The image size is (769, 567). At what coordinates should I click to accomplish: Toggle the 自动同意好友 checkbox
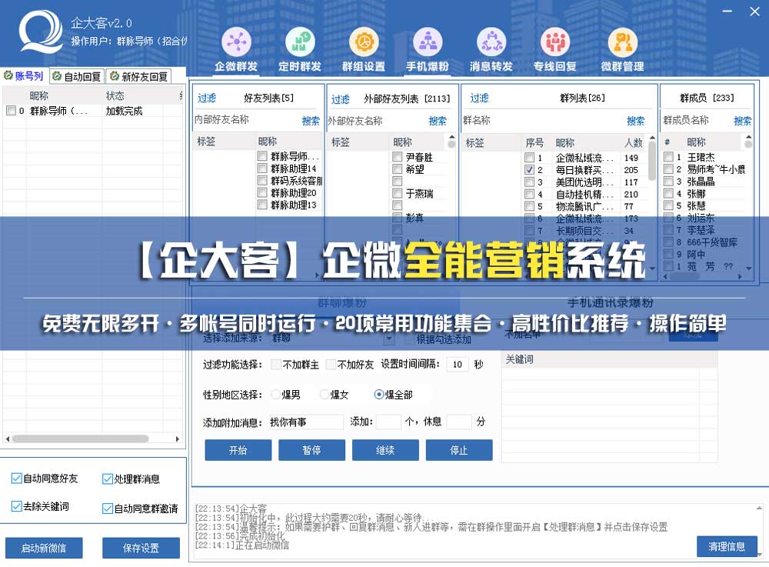(17, 479)
